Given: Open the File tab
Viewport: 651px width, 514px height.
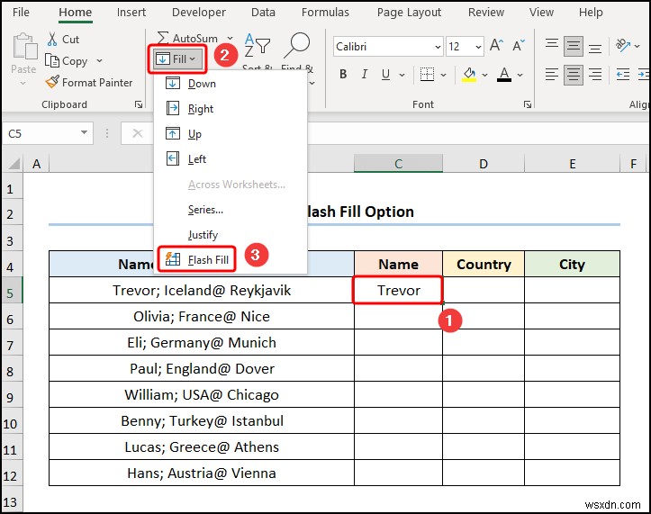Looking at the screenshot, I should (x=21, y=13).
